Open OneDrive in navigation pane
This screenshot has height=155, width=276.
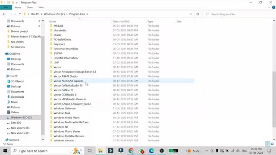(14, 54)
